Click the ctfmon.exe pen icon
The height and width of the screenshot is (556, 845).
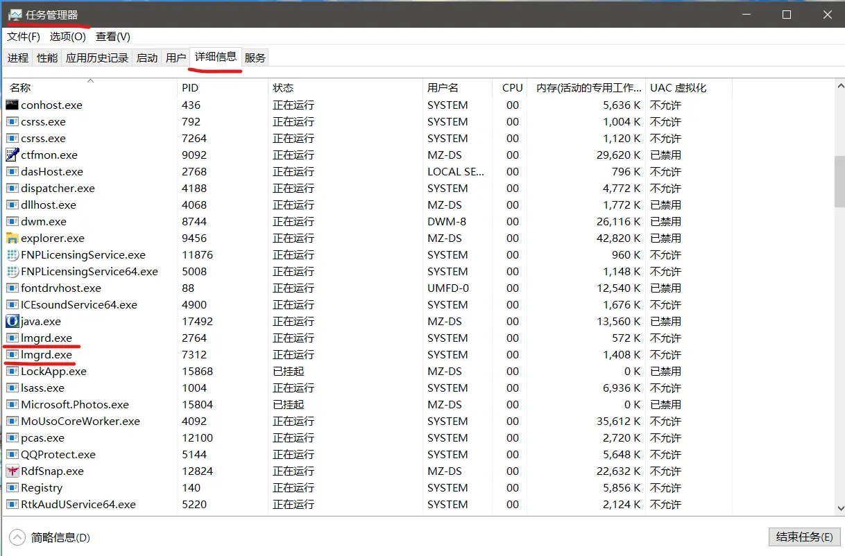[12, 155]
